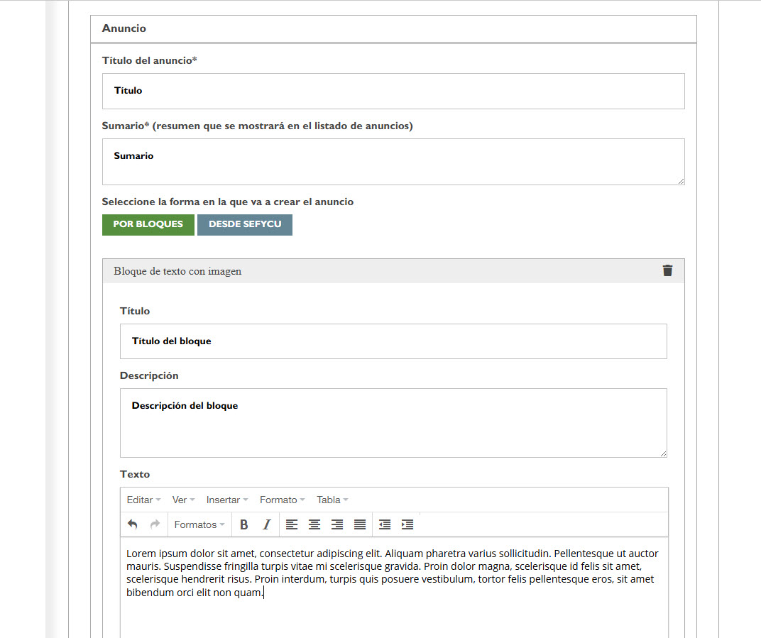Click into the Sumario text area

pos(393,162)
